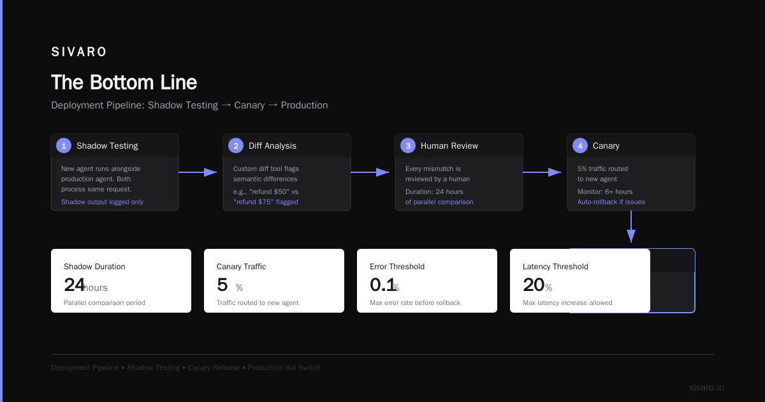
Task: Click "Max error rate before rollback" caption
Action: click(x=415, y=302)
